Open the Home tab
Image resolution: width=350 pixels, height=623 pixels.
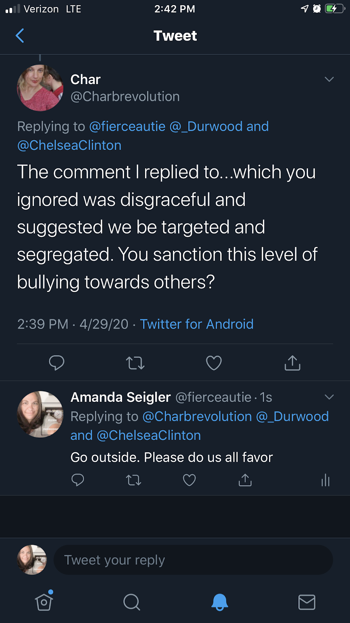[x=44, y=602]
